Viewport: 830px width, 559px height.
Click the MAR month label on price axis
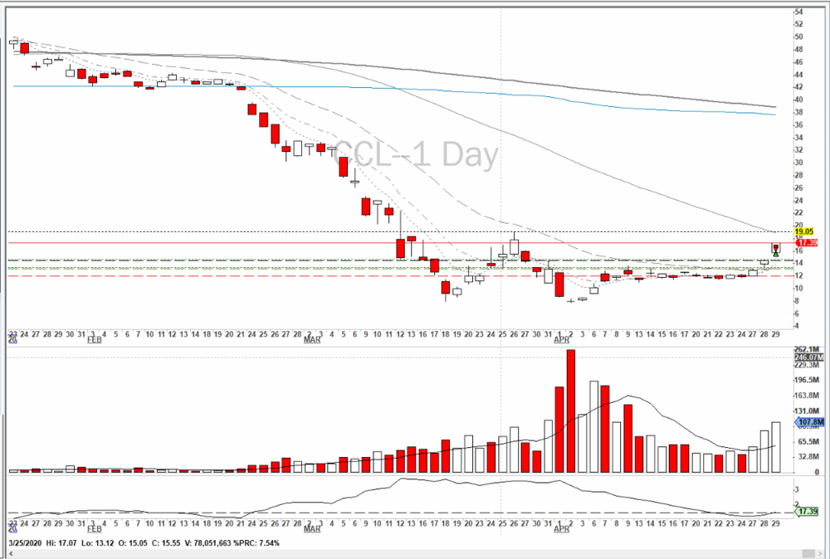click(x=312, y=341)
